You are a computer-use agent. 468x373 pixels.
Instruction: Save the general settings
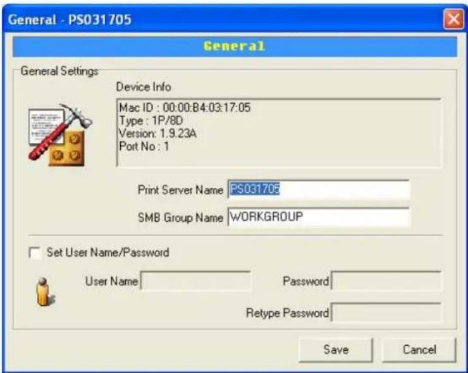click(336, 350)
